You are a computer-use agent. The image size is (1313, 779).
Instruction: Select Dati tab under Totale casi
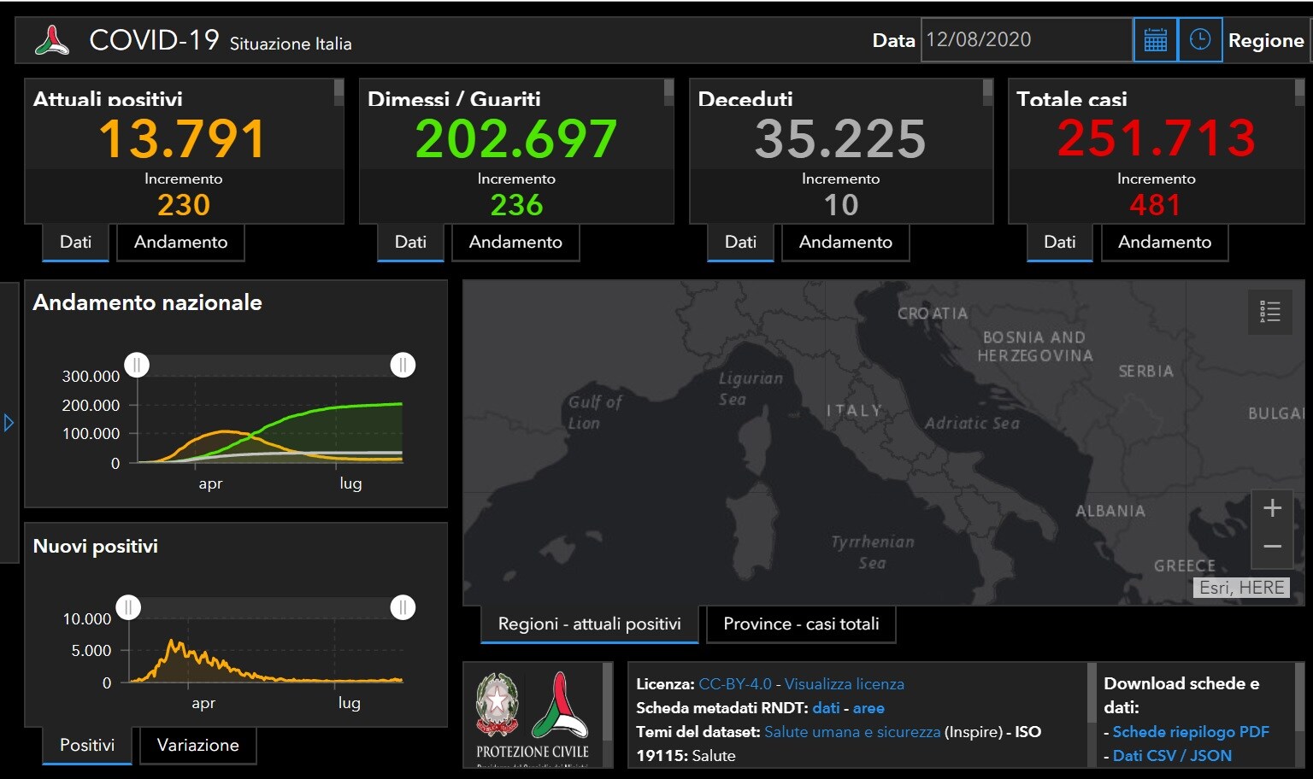pyautogui.click(x=1059, y=242)
